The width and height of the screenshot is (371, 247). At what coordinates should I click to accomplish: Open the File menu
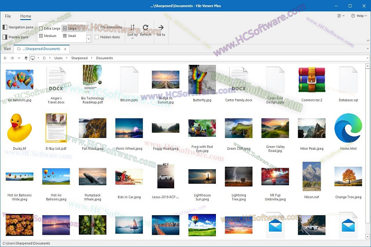8,16
